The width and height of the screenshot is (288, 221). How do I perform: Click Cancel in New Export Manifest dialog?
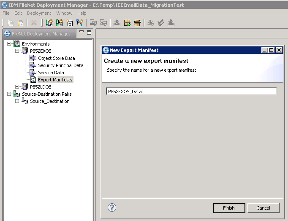(264, 208)
